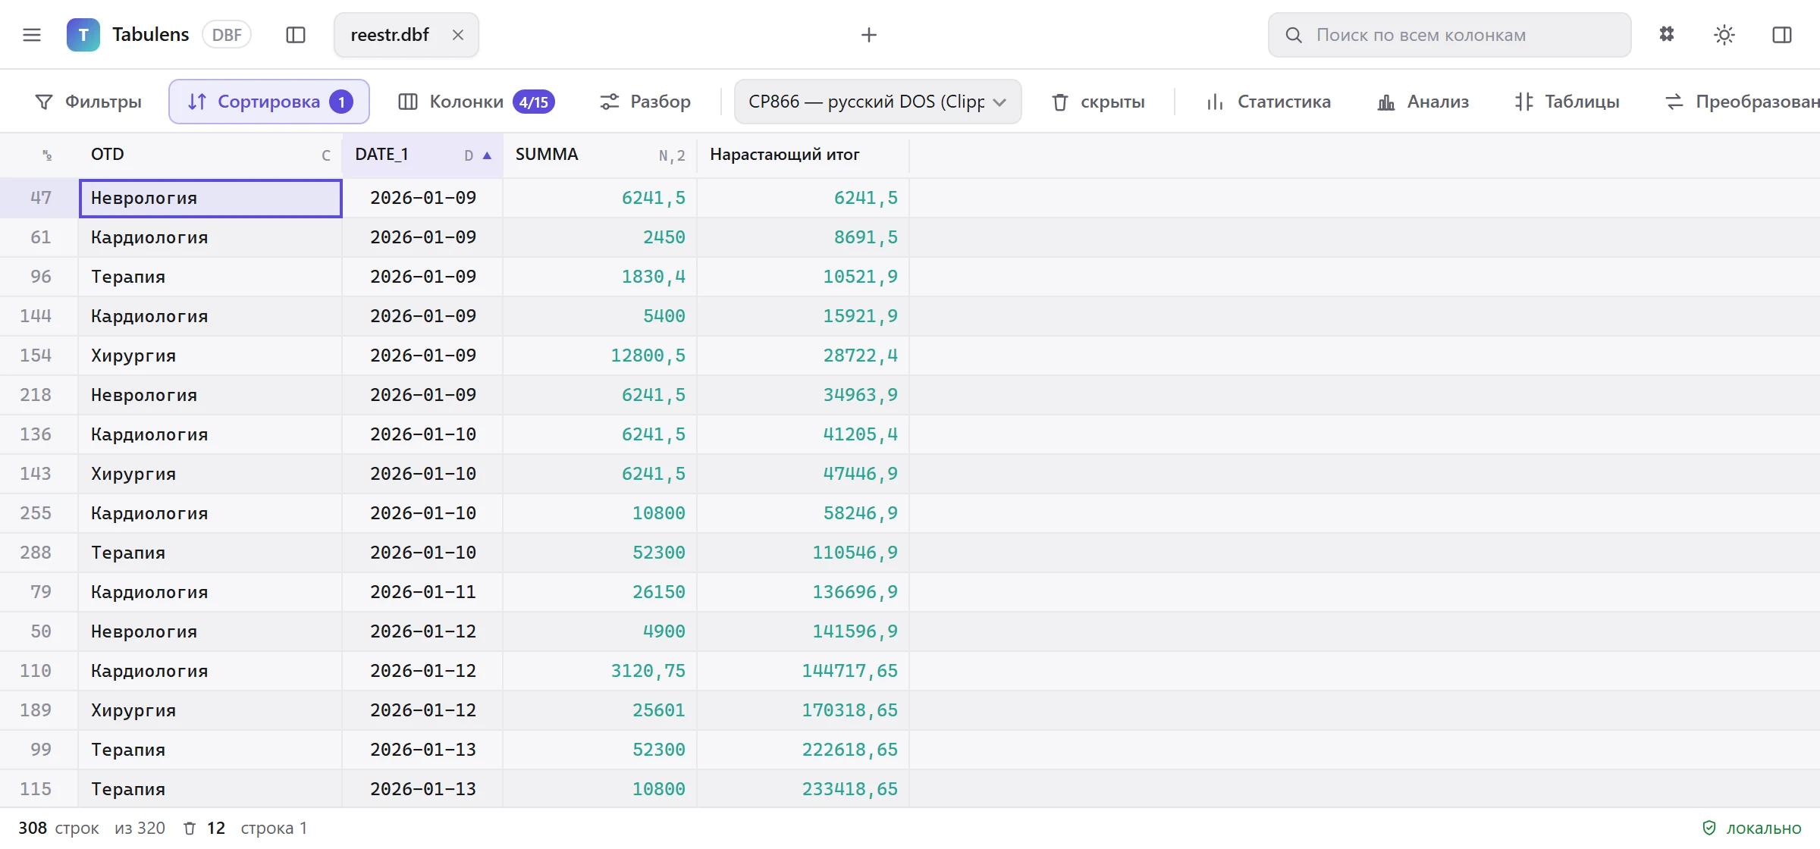This screenshot has height=849, width=1820.
Task: Close the reestr.dbf tab
Action: point(458,35)
